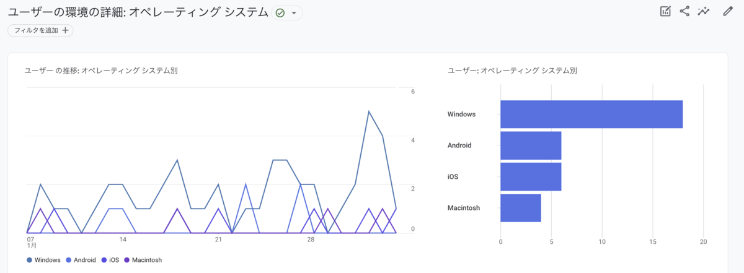Click the iOS bar in bar chart
Screen dimensions: 744x273
(x=531, y=176)
